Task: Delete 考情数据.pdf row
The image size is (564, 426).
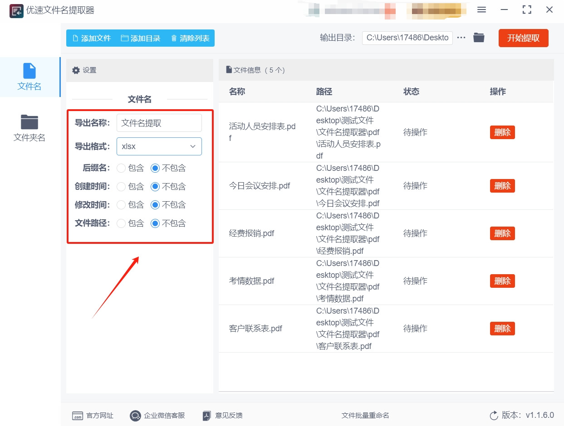Action: [502, 281]
